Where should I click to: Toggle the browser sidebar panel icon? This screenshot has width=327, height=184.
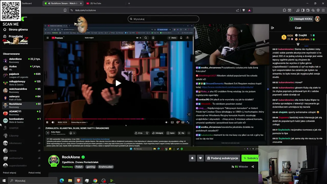click(303, 10)
